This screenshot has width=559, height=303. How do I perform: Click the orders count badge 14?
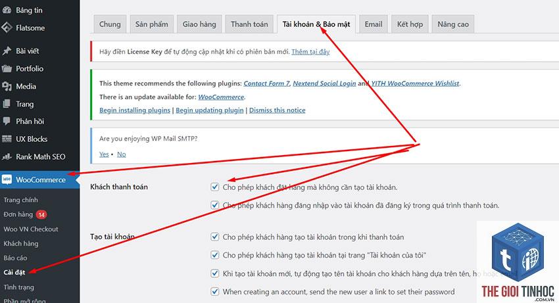click(41, 214)
